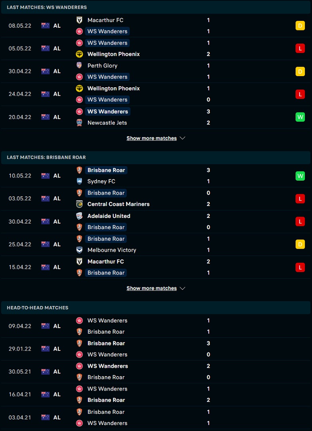Viewport: 312px width, 431px height.
Task: Click Australian flag on the 10.05.22 match
Action: point(45,175)
